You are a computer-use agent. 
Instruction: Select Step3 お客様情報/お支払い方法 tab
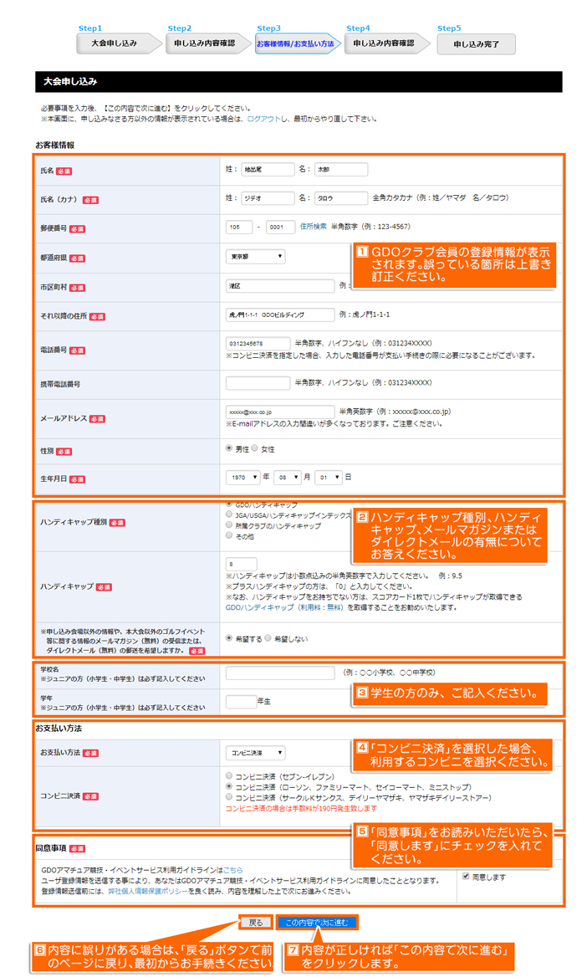(x=297, y=43)
